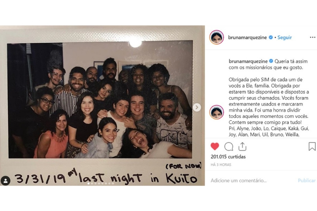Save post with the bookmark icon

click(x=312, y=146)
